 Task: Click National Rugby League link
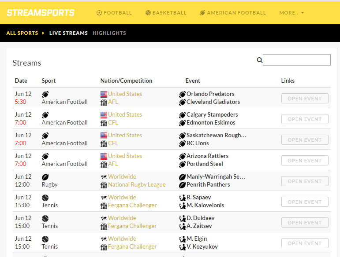pos(137,184)
